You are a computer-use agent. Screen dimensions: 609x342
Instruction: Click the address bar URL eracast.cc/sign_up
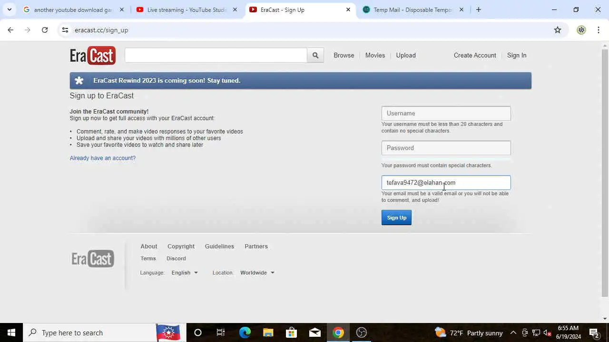point(101,30)
